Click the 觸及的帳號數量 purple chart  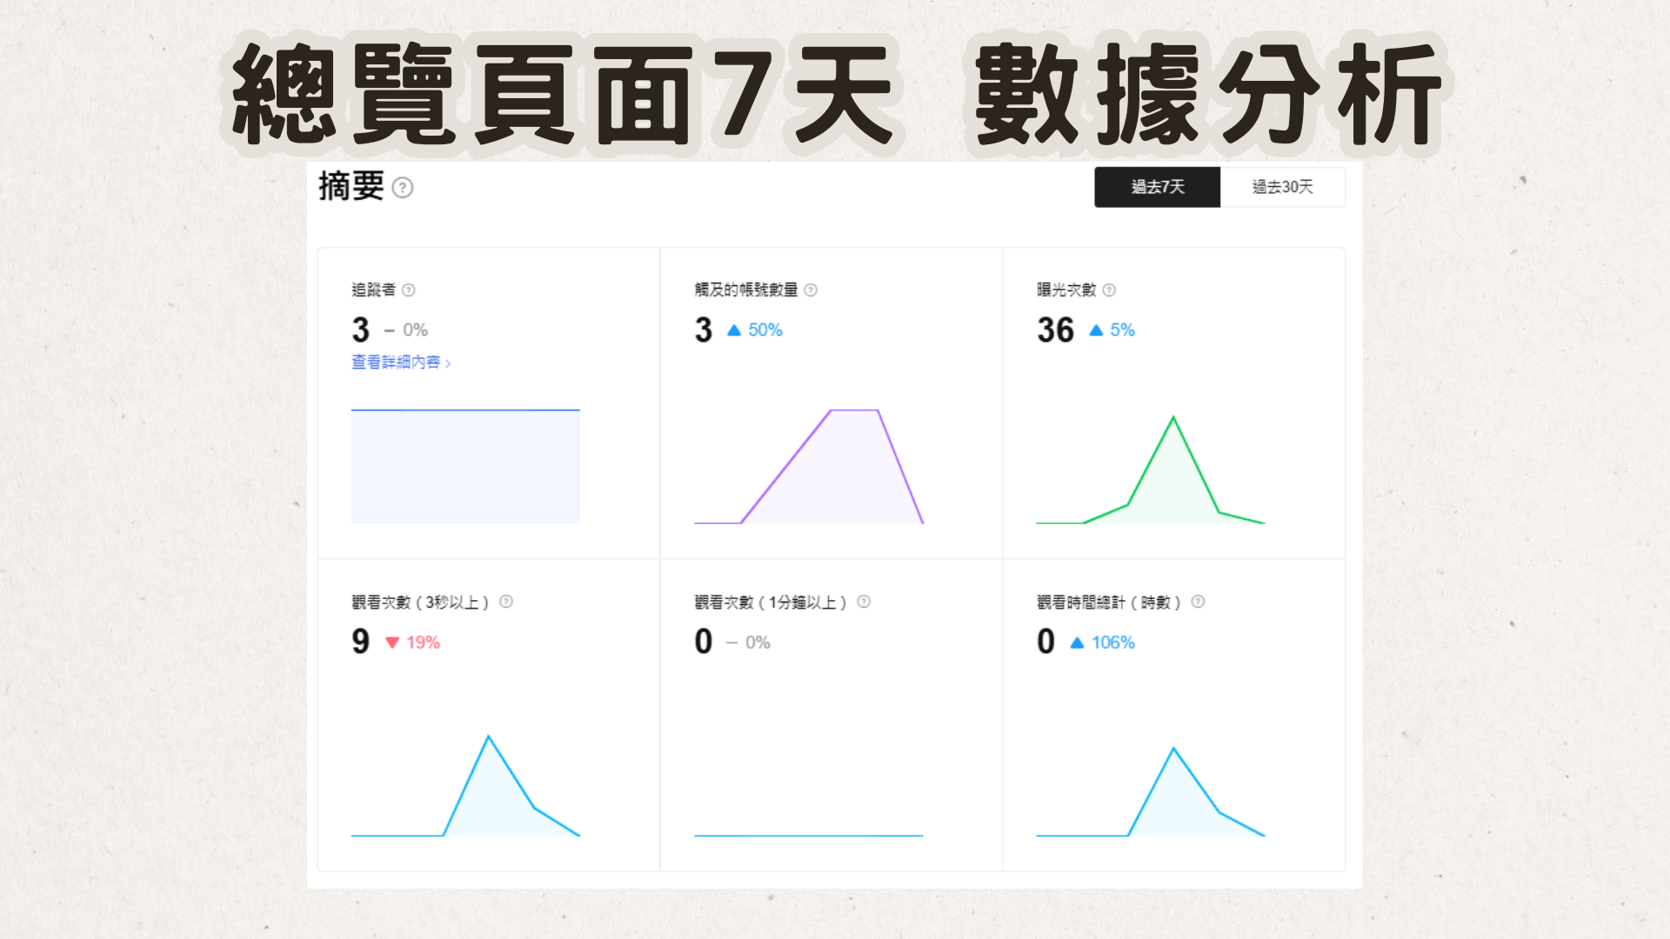click(809, 466)
